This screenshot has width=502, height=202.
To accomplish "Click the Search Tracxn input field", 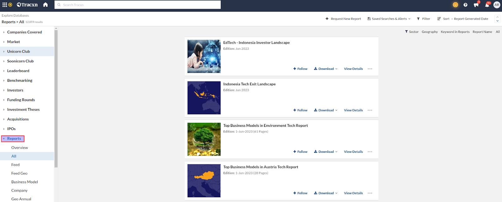I will coord(138,5).
